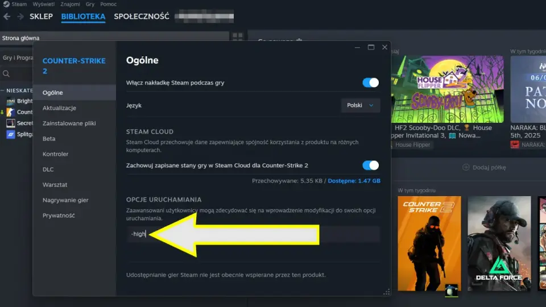Switch library to grid view icon

coord(238,36)
